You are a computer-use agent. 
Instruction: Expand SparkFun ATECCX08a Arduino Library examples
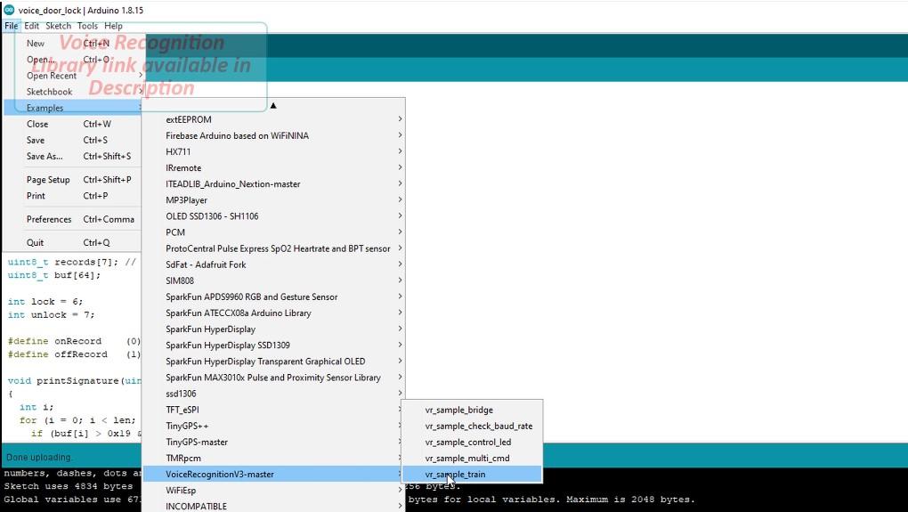[x=273, y=313]
